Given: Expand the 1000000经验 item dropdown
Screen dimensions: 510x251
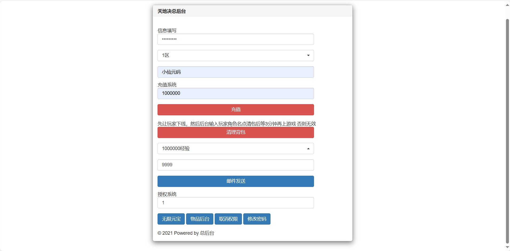Looking at the screenshot, I should (236, 148).
